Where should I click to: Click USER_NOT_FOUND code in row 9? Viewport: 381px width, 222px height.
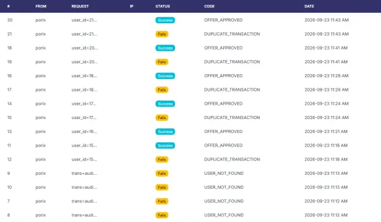[224, 174]
